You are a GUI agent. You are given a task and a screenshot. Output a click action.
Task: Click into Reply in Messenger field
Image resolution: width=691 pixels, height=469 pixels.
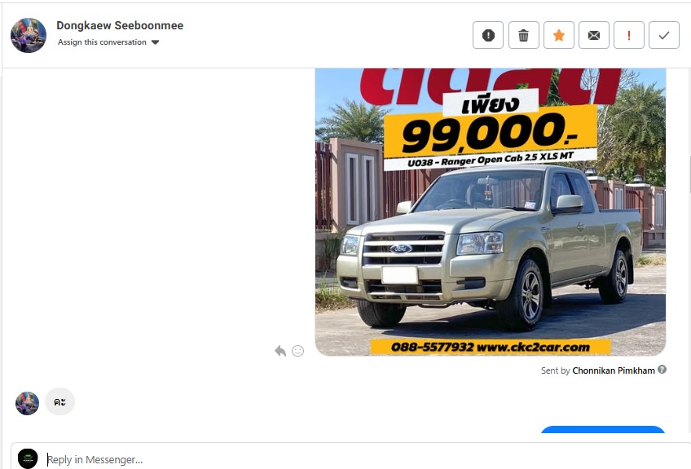361,459
